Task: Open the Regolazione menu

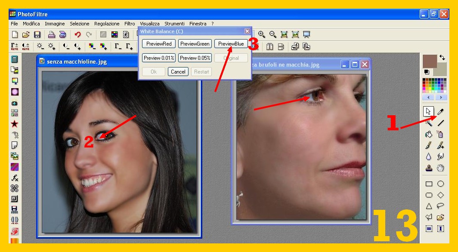Action: (107, 24)
